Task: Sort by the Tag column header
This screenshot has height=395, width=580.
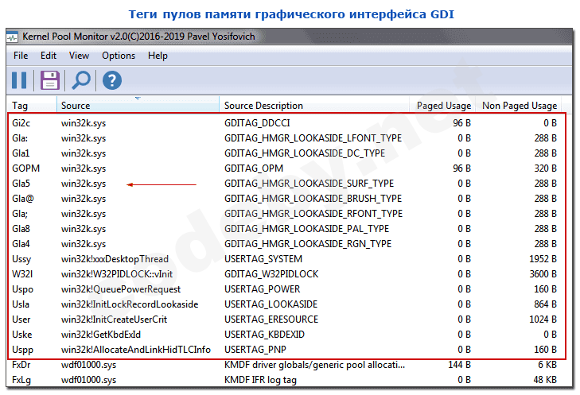Action: (x=32, y=106)
